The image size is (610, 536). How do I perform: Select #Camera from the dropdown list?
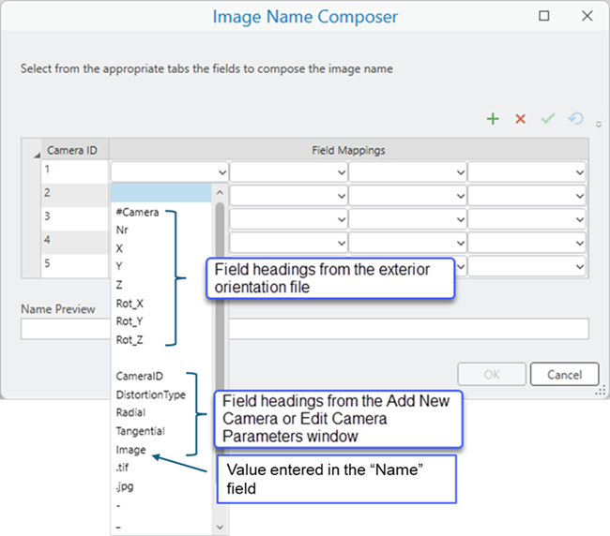pyautogui.click(x=137, y=212)
